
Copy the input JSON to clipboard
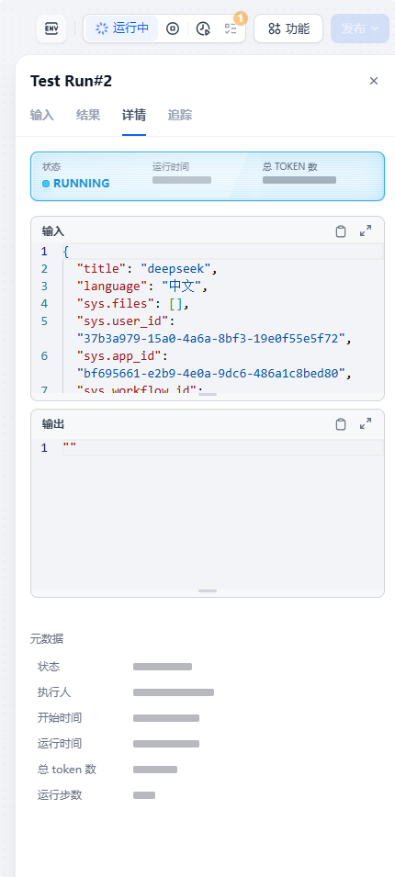click(x=340, y=231)
